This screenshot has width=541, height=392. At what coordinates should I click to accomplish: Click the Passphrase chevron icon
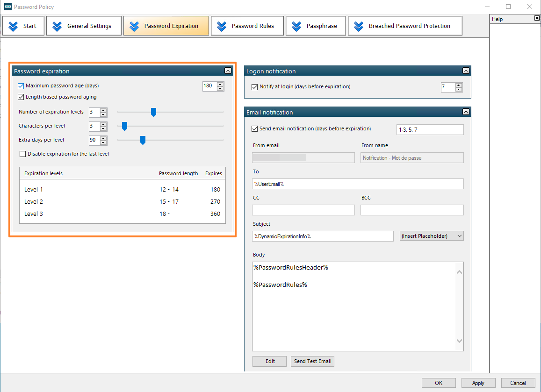click(296, 26)
